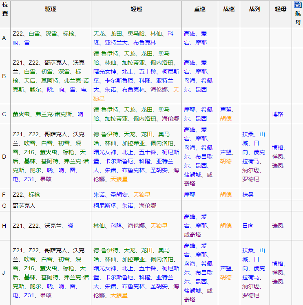The height and width of the screenshot is (305, 303).
Task: Open 盐湖城 link in row J heavy cruisers
Action: pos(192,291)
